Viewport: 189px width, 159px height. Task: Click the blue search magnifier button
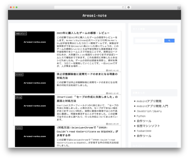click(169, 41)
